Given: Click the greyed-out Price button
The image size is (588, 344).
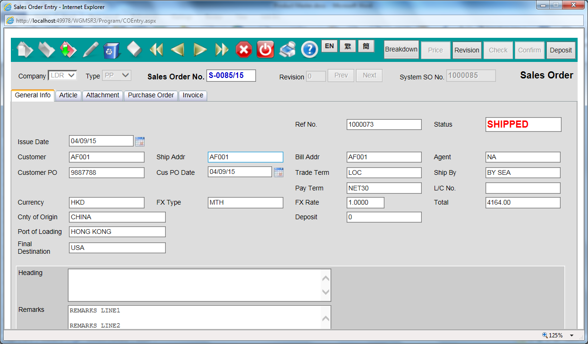Looking at the screenshot, I should coord(435,50).
